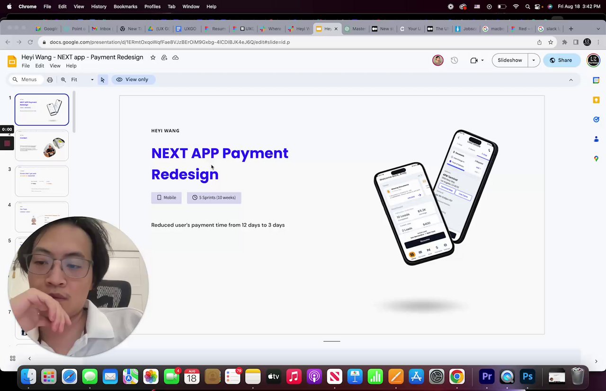This screenshot has height=391, width=606.
Task: Switch to the macbook Google search tab
Action: point(493,29)
